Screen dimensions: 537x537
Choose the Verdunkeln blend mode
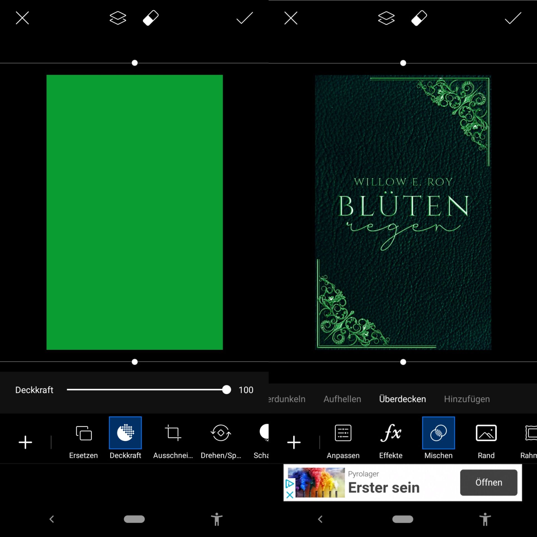pos(287,399)
